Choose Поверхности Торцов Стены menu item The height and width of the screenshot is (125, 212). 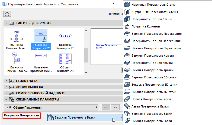click(x=168, y=19)
